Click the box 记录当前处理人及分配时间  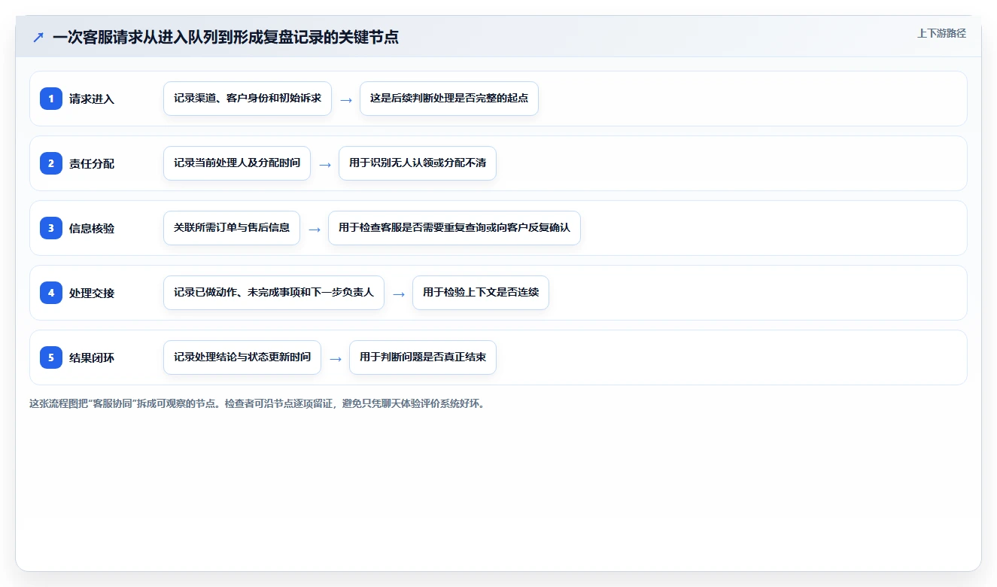pyautogui.click(x=237, y=163)
